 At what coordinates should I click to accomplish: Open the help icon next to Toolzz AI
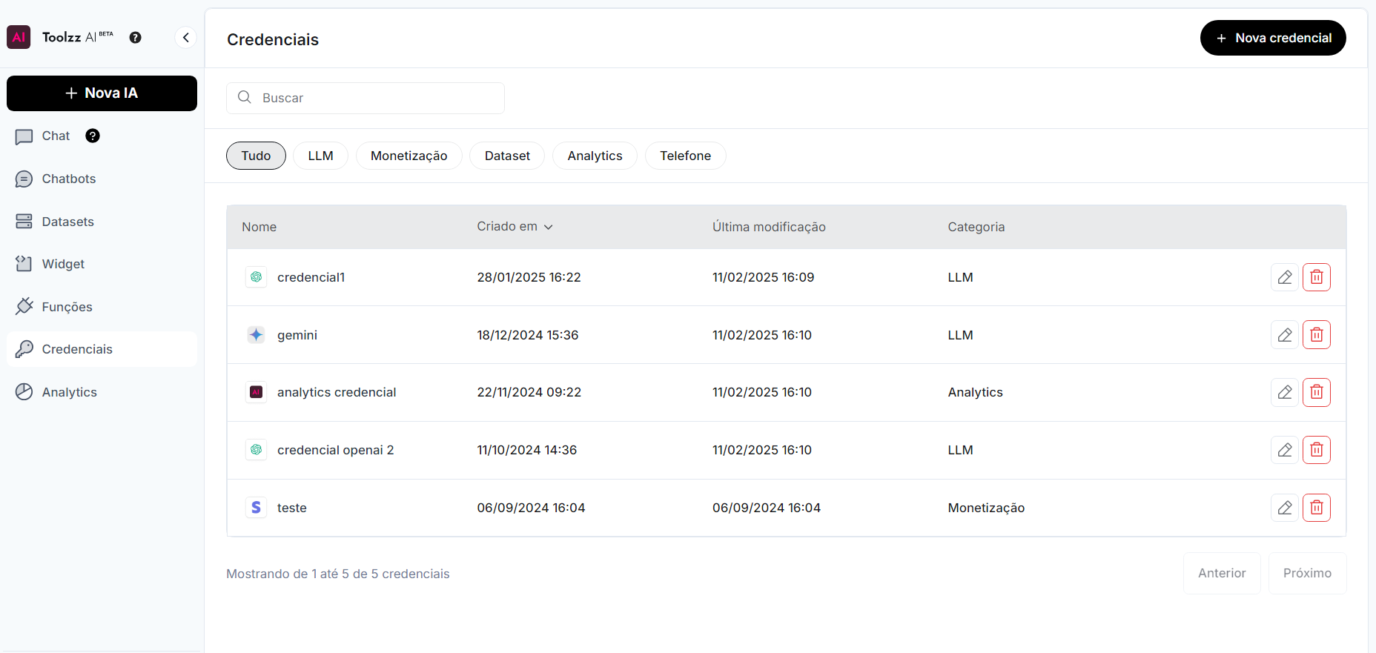click(x=135, y=37)
